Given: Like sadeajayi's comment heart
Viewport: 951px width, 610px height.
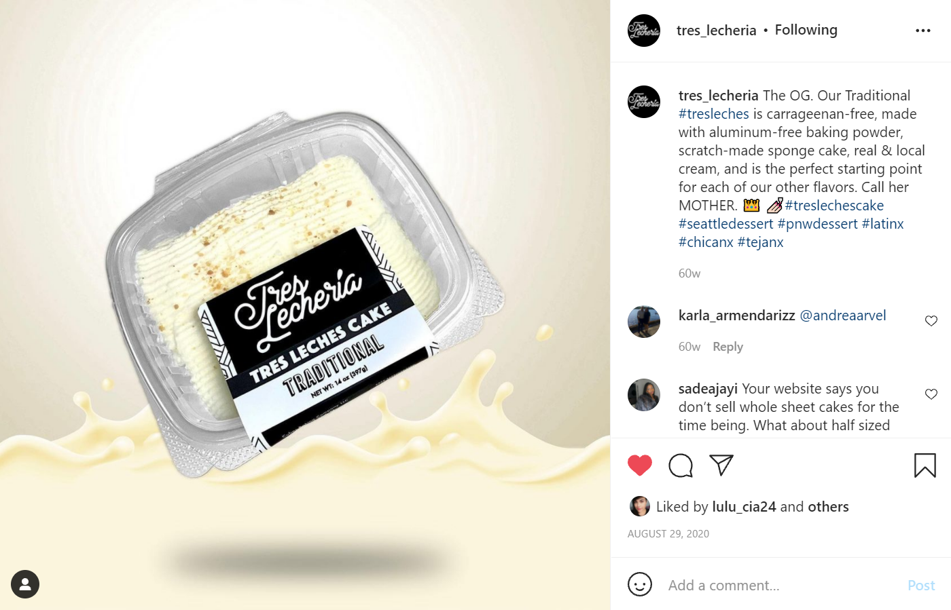Looking at the screenshot, I should (931, 394).
